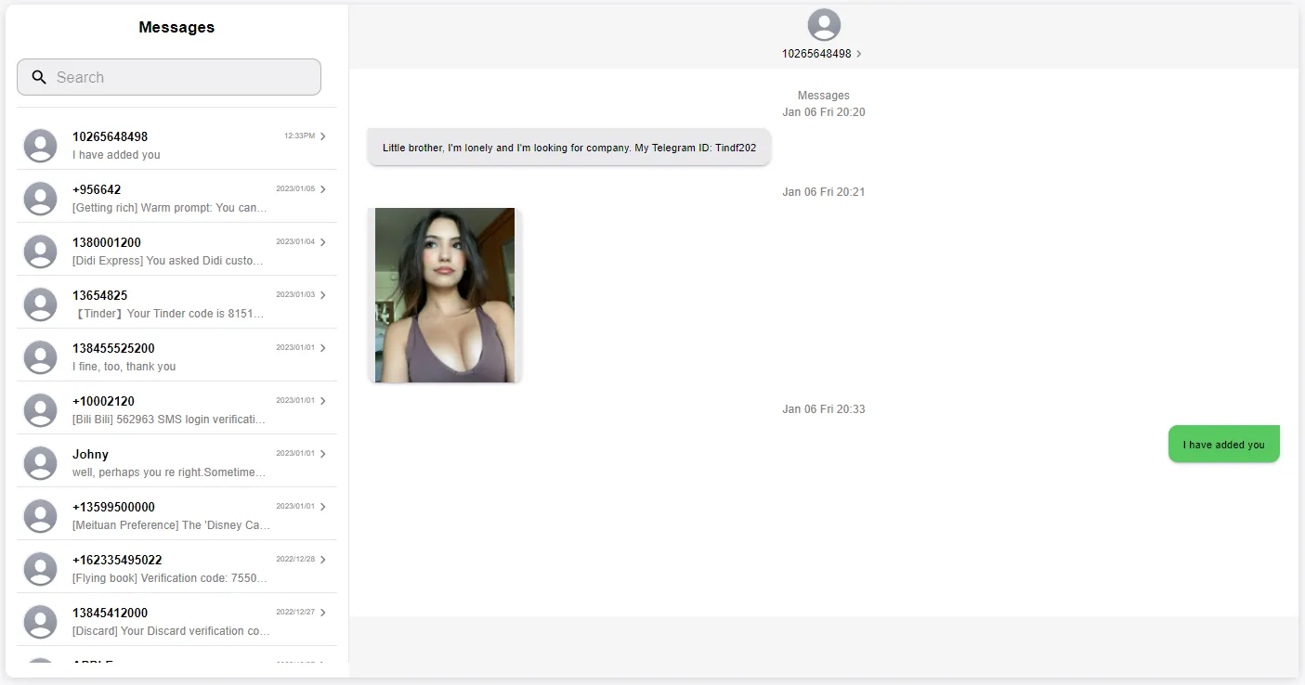Open the contact avatar above the chat header

[x=823, y=25]
